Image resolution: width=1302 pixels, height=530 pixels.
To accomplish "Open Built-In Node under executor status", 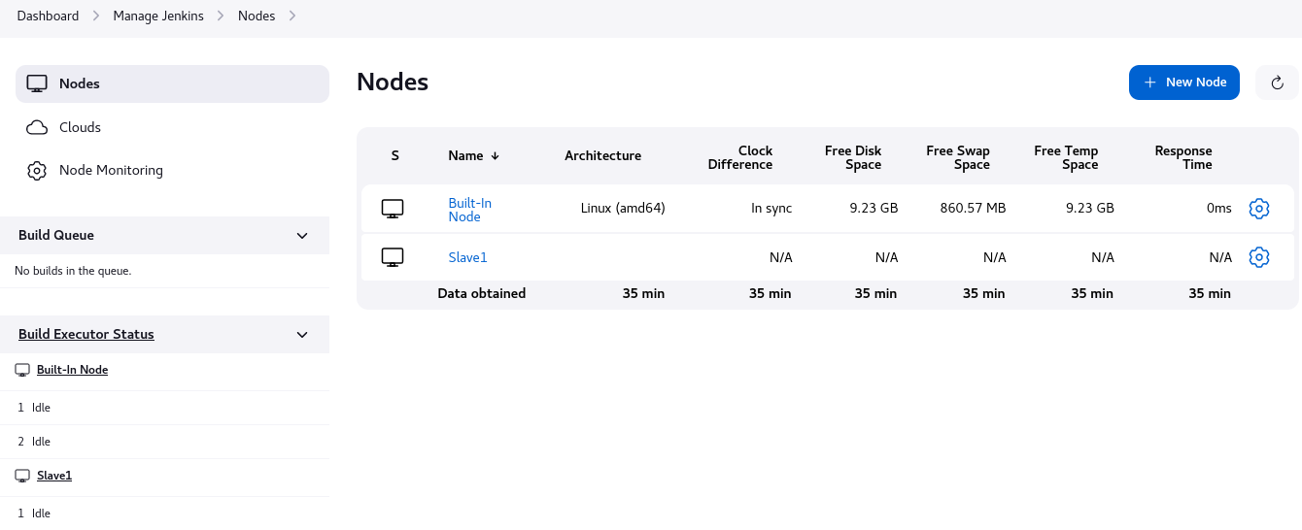I will tap(72, 370).
